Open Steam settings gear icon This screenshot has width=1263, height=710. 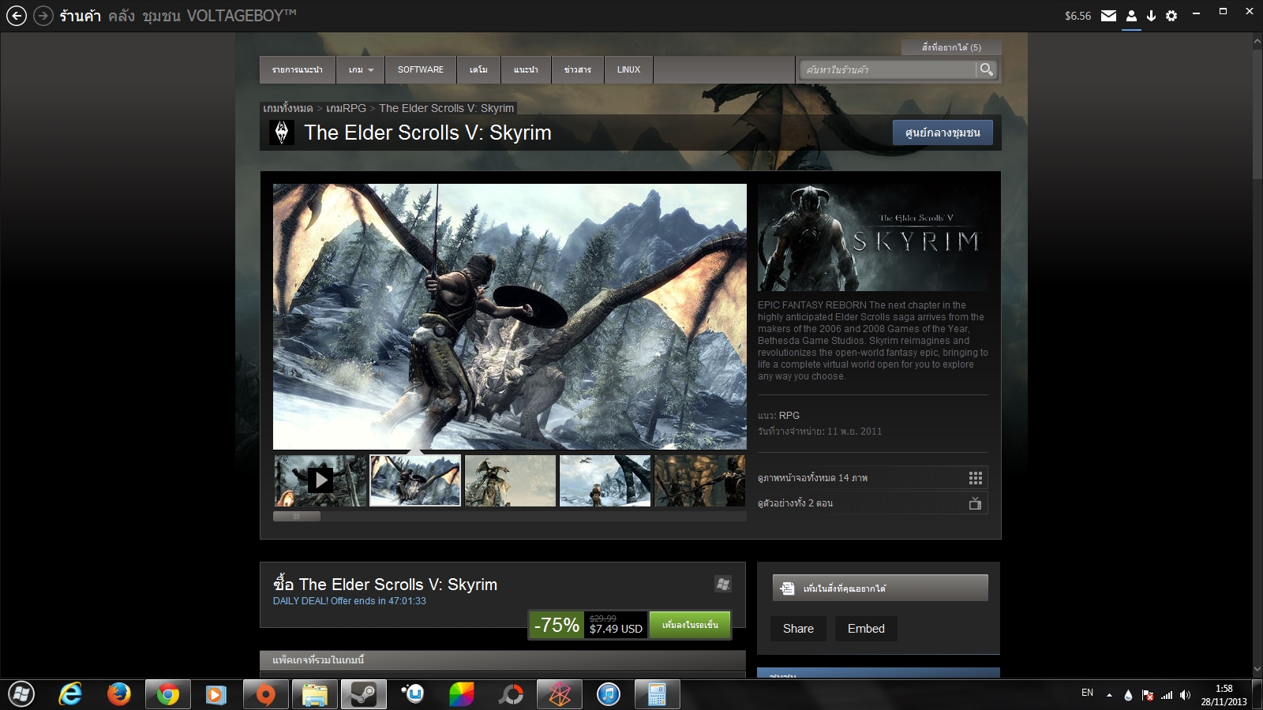[x=1171, y=16]
